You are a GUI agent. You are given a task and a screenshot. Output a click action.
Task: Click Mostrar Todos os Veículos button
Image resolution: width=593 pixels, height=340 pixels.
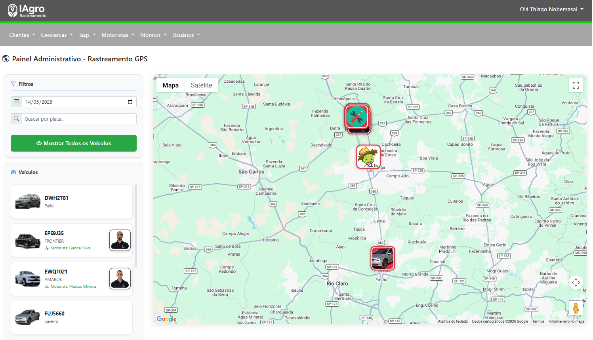point(74,143)
